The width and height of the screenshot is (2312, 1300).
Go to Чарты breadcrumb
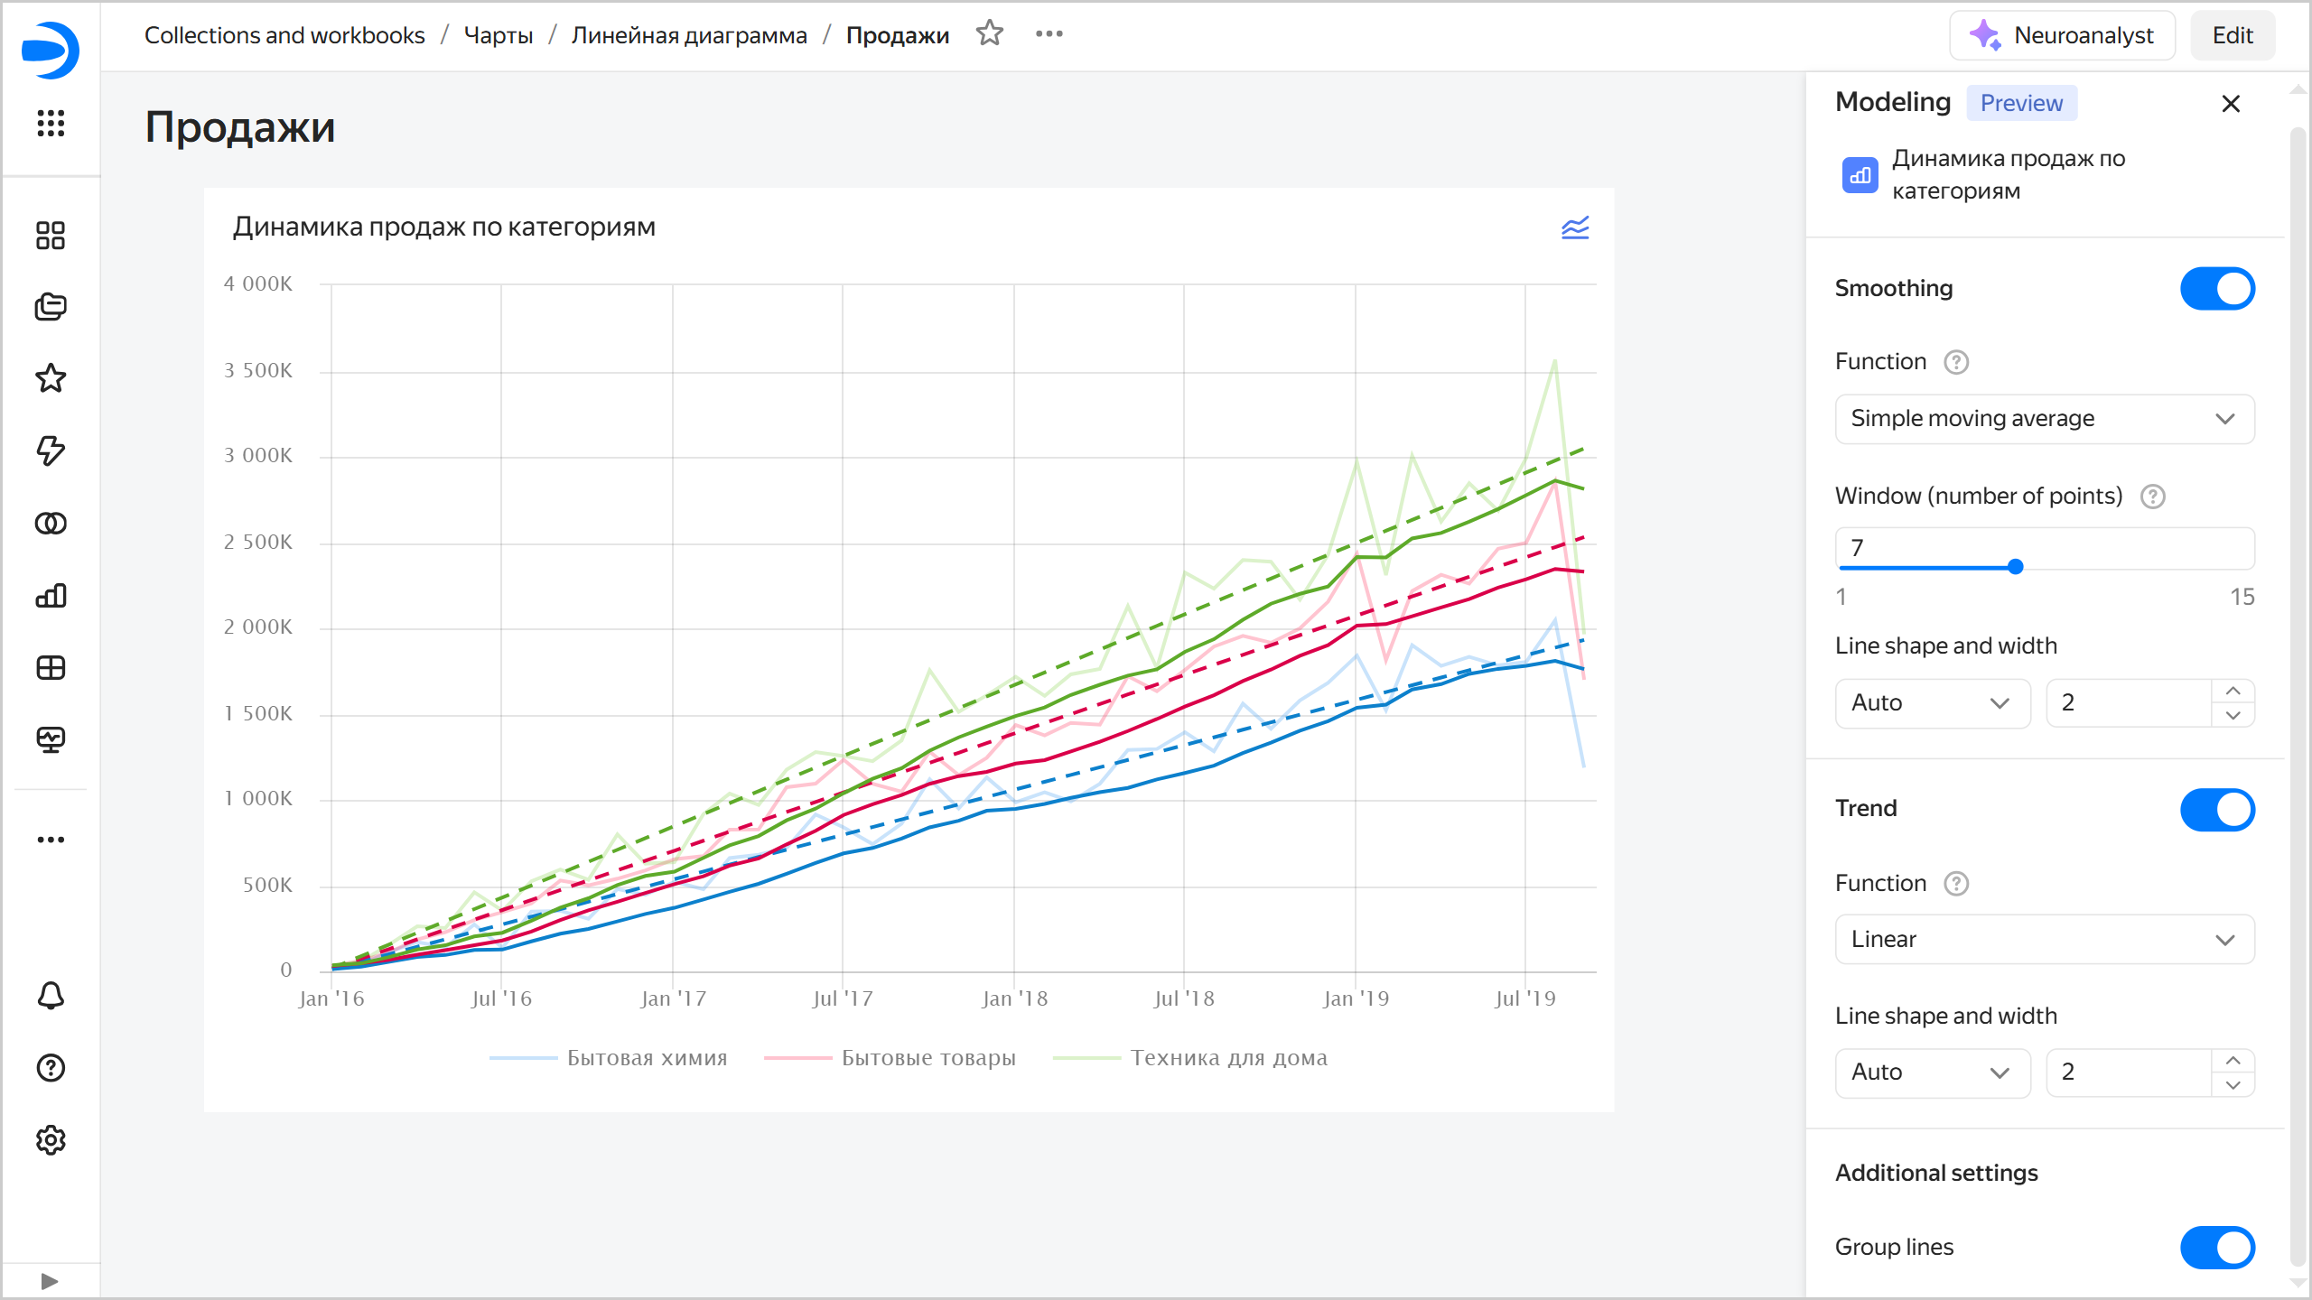tap(498, 35)
